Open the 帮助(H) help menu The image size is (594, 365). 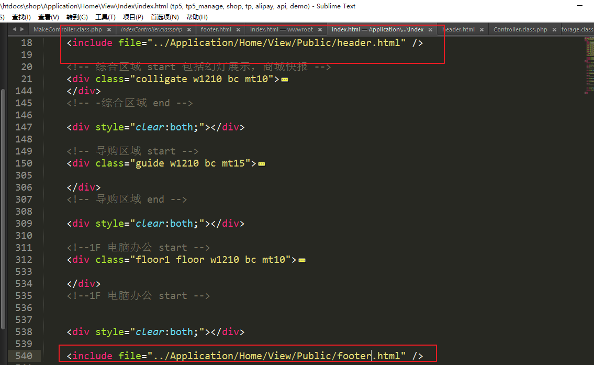[197, 17]
